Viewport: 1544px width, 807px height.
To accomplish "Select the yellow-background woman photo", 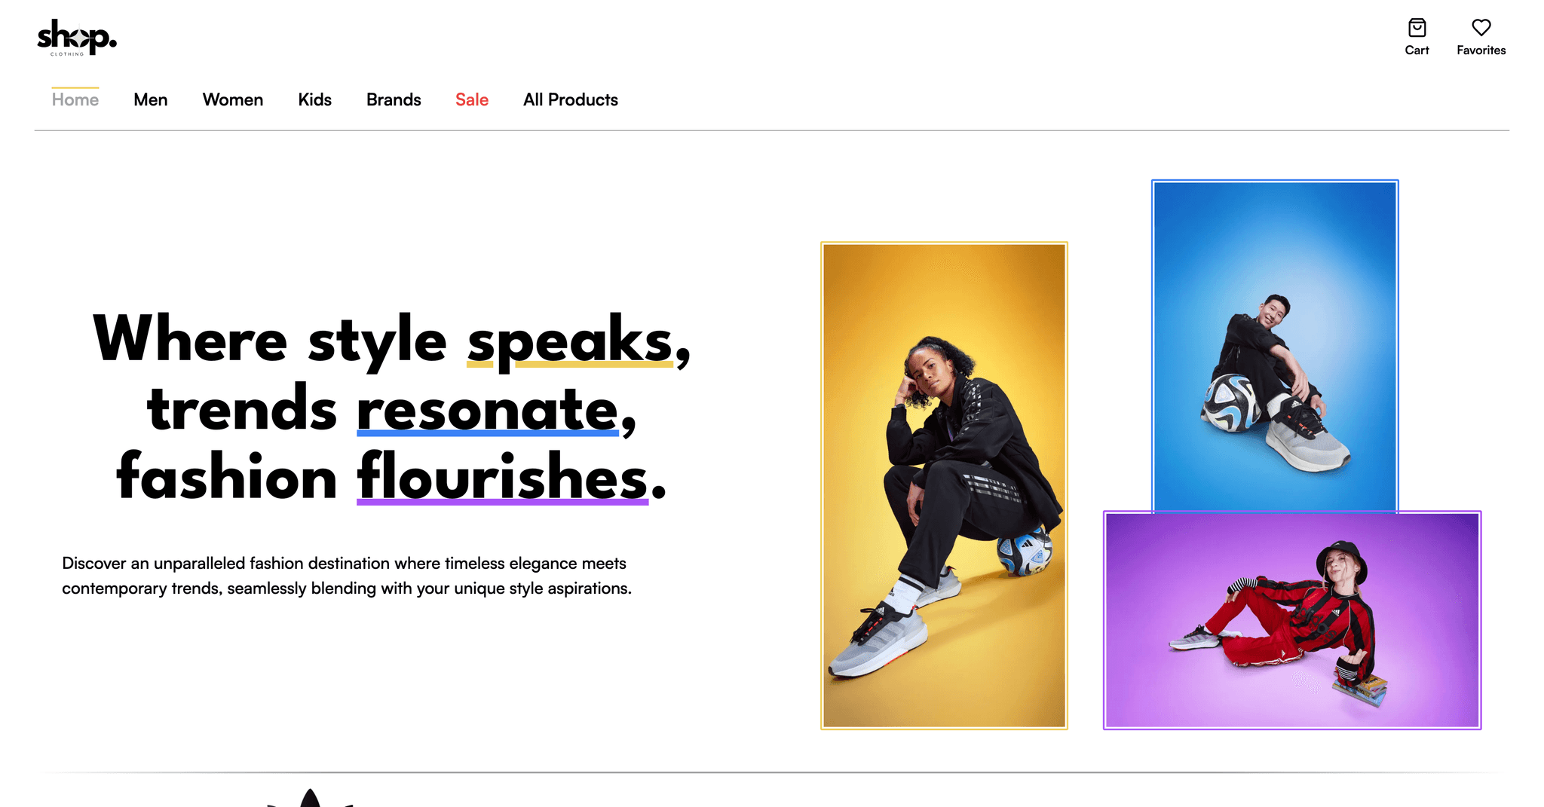I will (x=944, y=485).
